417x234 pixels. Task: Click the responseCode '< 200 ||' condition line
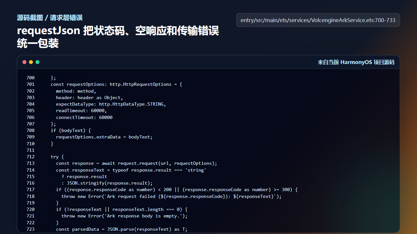177,189
